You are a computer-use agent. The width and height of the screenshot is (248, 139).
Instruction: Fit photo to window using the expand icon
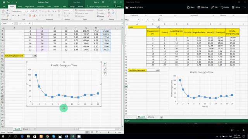coord(232,130)
